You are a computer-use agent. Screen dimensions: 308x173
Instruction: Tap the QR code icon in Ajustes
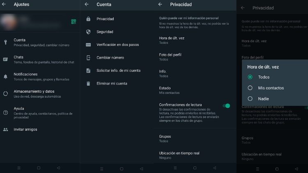tap(74, 22)
